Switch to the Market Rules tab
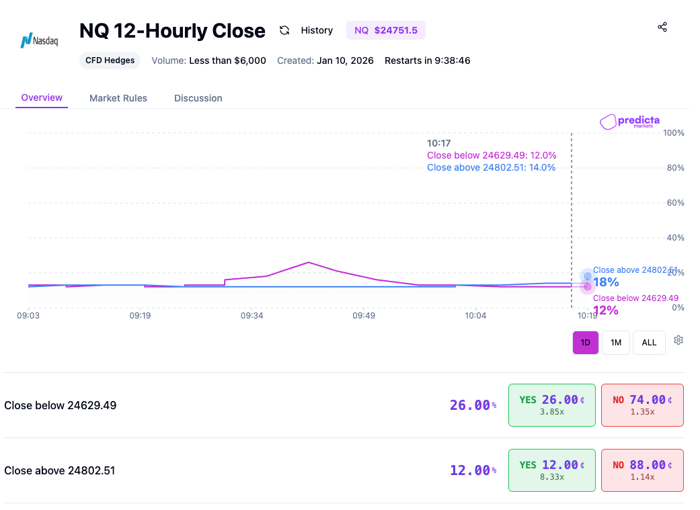The width and height of the screenshot is (700, 510). click(x=118, y=98)
